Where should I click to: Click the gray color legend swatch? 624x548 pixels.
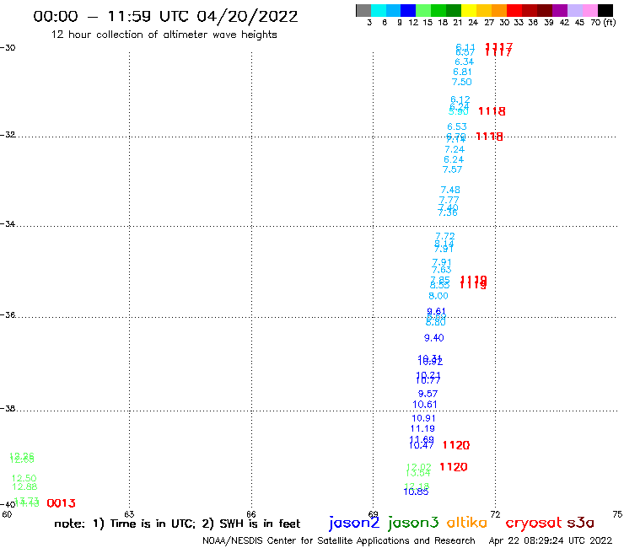(363, 10)
